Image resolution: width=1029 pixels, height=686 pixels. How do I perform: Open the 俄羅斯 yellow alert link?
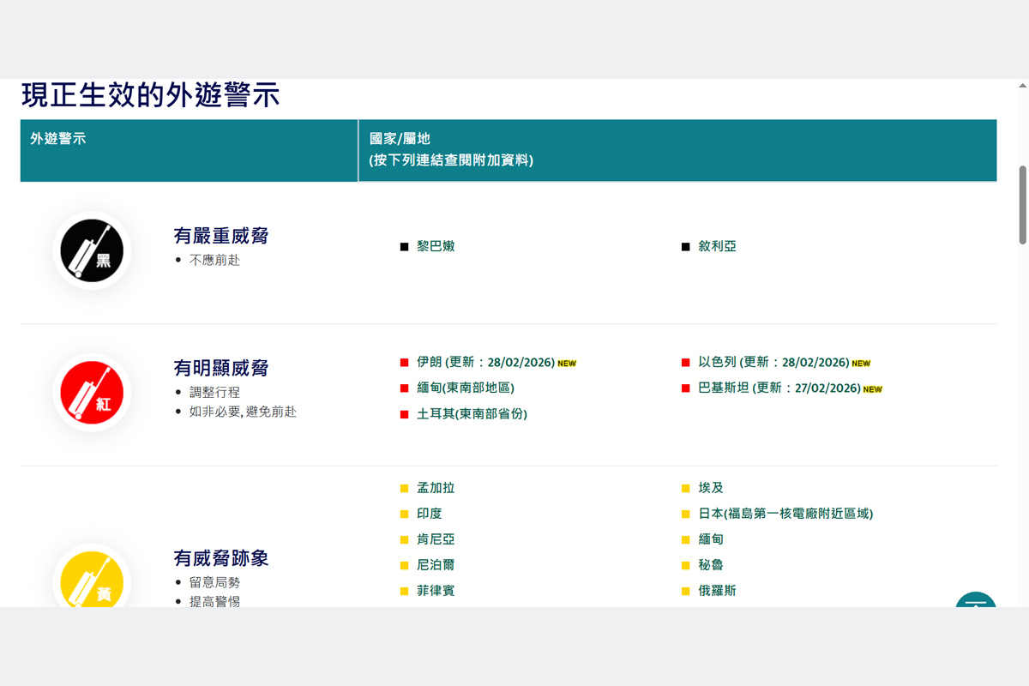tap(717, 591)
